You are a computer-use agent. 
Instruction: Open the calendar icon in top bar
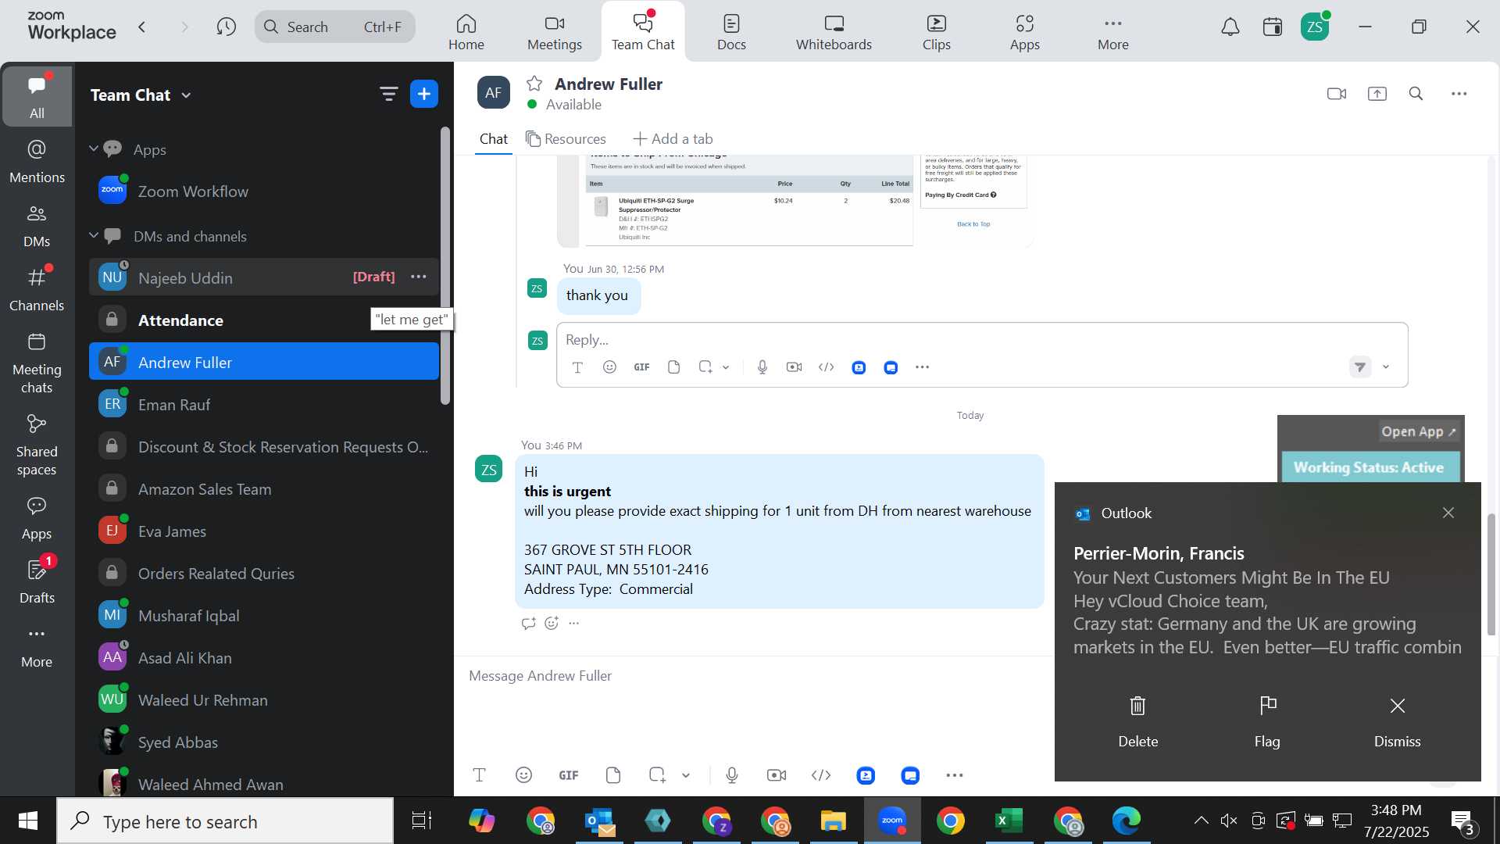coord(1273,27)
